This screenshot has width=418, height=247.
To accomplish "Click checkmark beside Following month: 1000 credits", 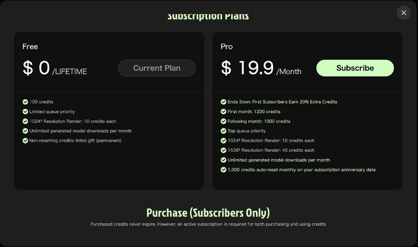I will pyautogui.click(x=223, y=121).
